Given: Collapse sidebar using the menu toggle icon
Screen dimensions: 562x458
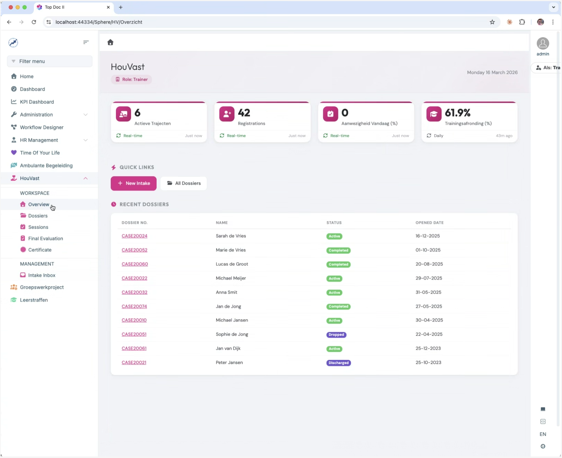Looking at the screenshot, I should tap(86, 42).
